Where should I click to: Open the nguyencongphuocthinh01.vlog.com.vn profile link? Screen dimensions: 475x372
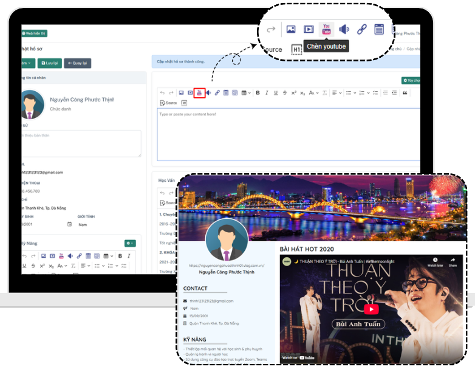coord(227,266)
